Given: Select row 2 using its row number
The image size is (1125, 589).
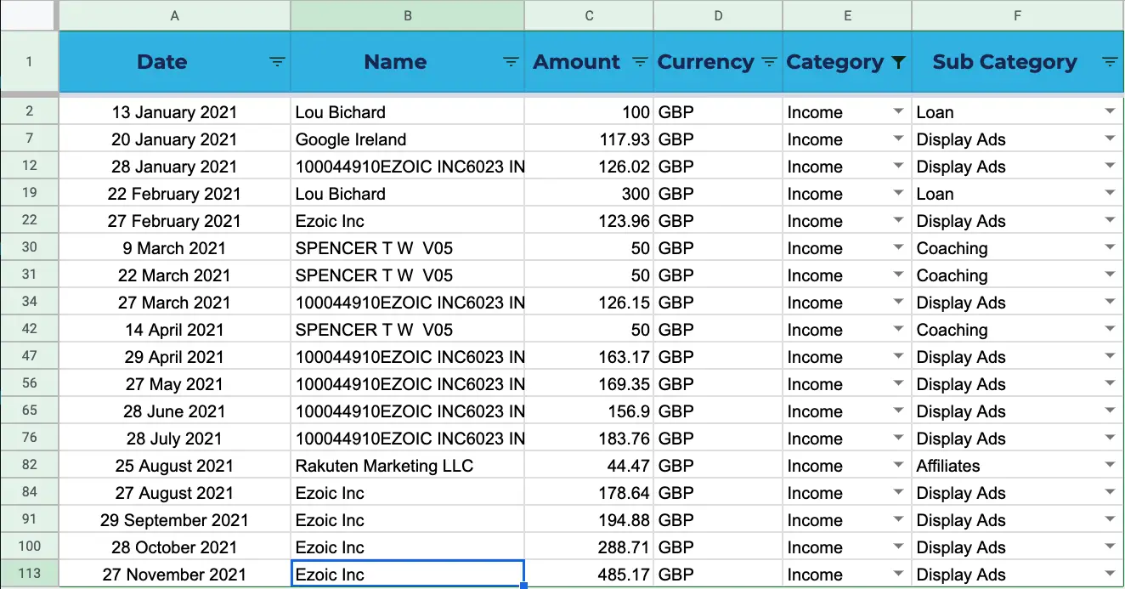Looking at the screenshot, I should pos(28,111).
